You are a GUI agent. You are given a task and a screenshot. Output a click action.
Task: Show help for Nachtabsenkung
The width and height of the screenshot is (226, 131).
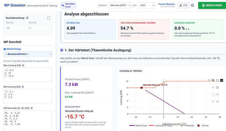pos(27,18)
